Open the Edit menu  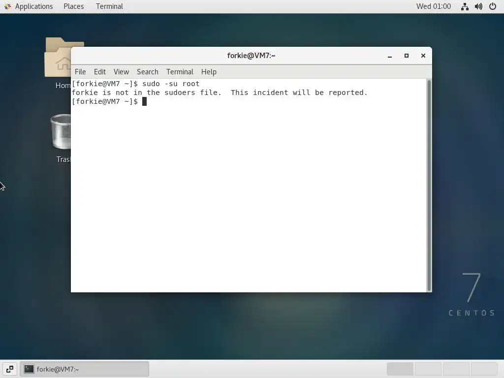pyautogui.click(x=99, y=72)
